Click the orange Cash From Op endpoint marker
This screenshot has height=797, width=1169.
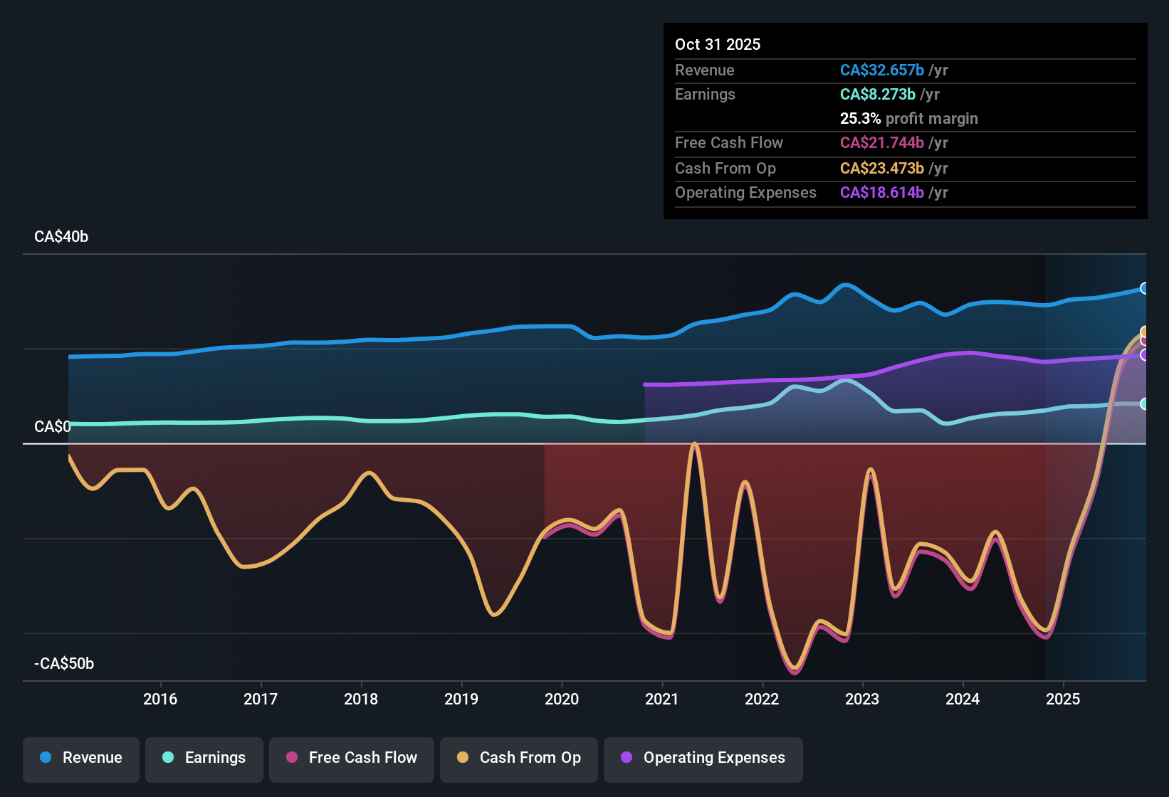click(1145, 332)
